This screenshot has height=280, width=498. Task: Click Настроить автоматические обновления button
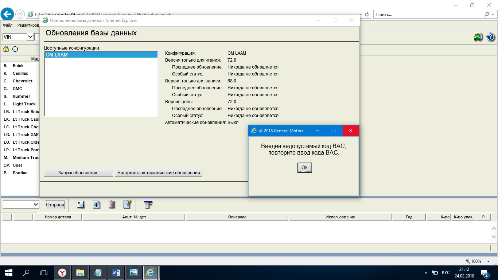click(159, 173)
